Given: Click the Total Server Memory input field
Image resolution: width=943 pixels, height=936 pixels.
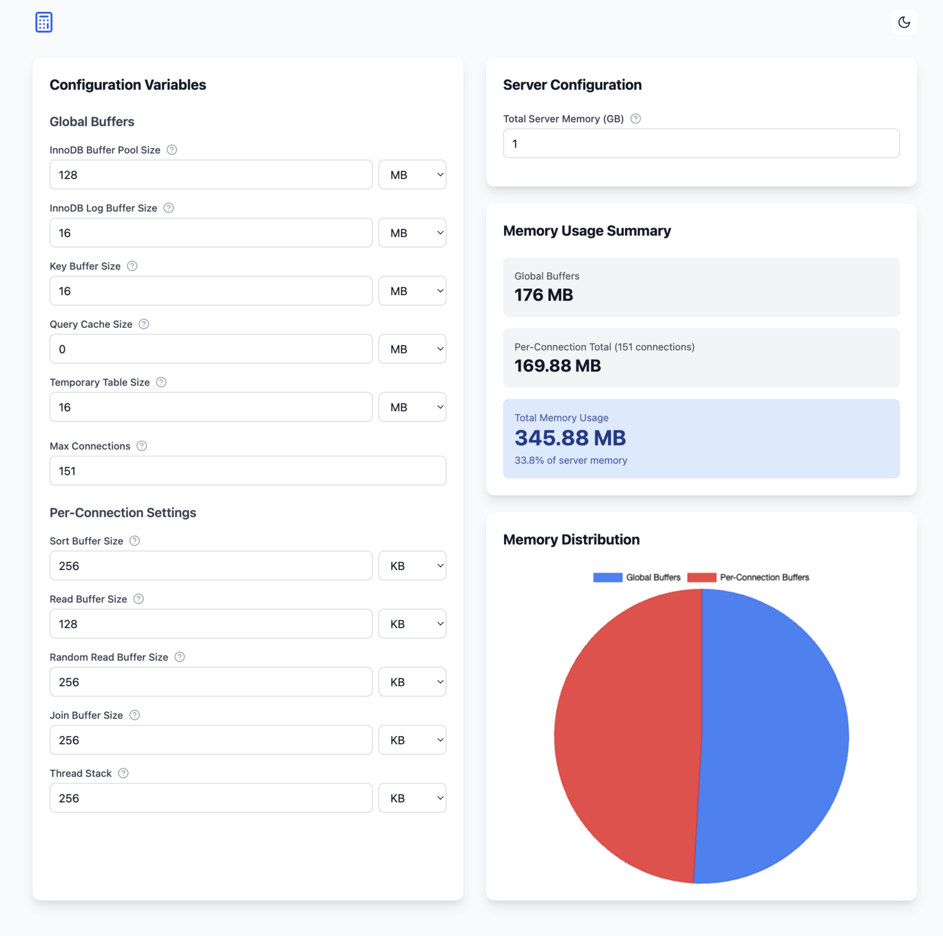Looking at the screenshot, I should tap(701, 143).
